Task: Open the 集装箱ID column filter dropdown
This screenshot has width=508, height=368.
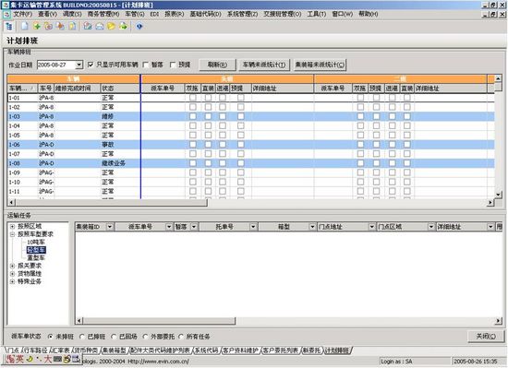Action: 110,227
